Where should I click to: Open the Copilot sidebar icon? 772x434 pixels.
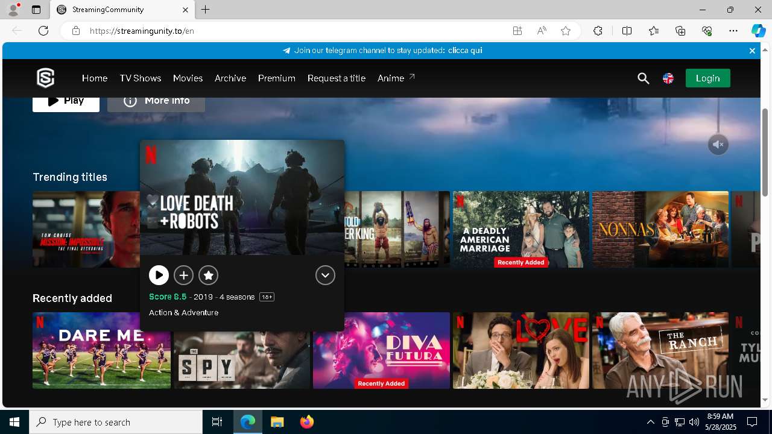tap(758, 31)
